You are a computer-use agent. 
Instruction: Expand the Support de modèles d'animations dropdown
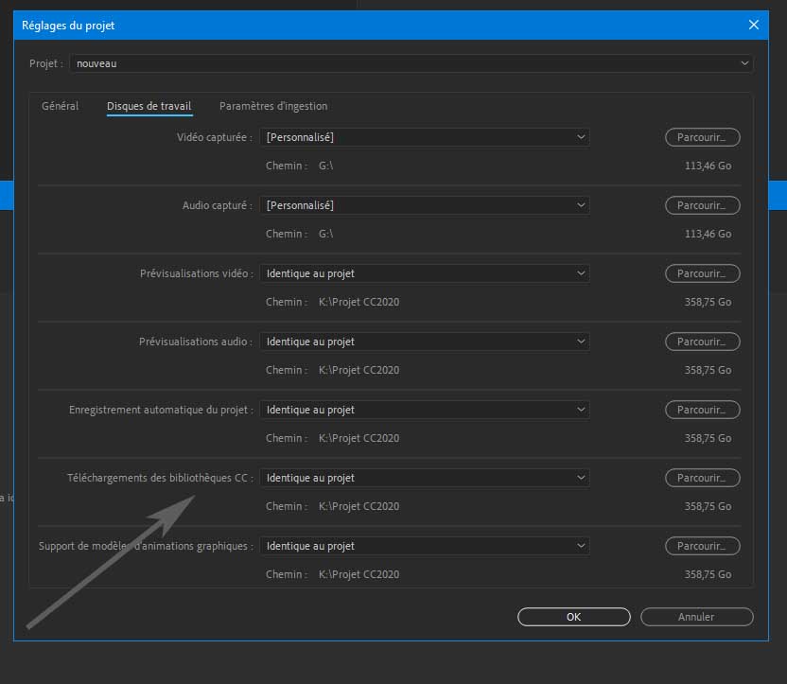pos(425,546)
